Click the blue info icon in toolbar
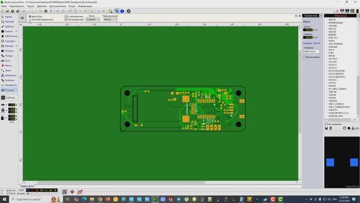The height and width of the screenshot is (203, 360). [x=122, y=11]
